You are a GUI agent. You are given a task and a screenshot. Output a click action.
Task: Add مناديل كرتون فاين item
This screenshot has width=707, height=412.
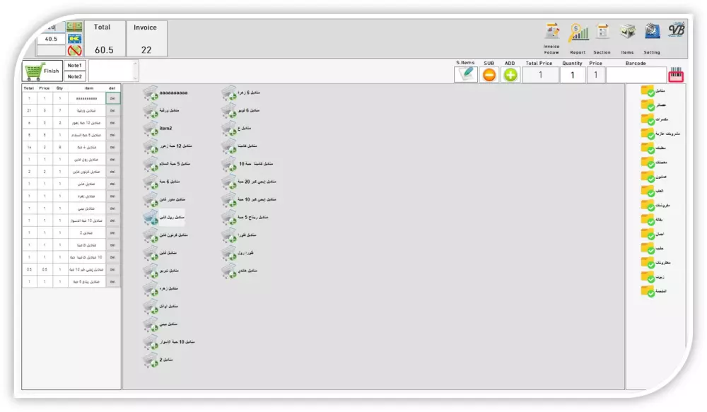166,235
